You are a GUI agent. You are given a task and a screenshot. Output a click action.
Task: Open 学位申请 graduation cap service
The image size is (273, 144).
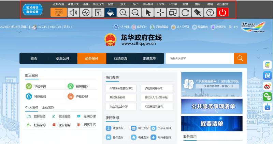(x=36, y=86)
